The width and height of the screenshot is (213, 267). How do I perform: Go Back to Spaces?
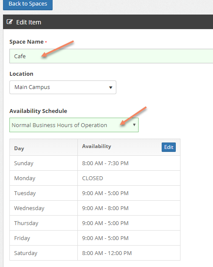28,4
